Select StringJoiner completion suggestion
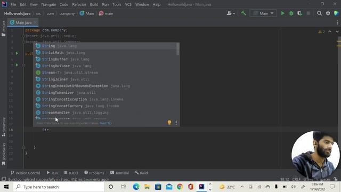Screen dimensions: 341x192 click(105, 79)
